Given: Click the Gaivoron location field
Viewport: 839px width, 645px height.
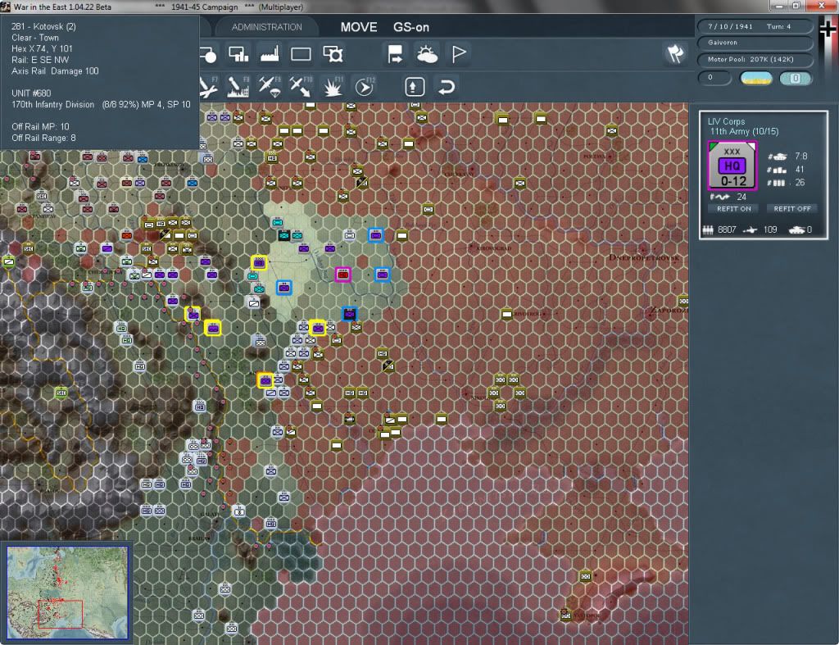Looking at the screenshot, I should [754, 43].
